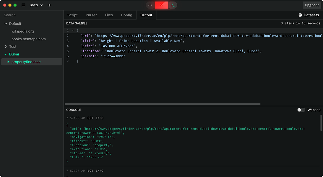Viewport: 323px width, 177px height.
Task: Open the Parser tab
Action: tap(91, 15)
